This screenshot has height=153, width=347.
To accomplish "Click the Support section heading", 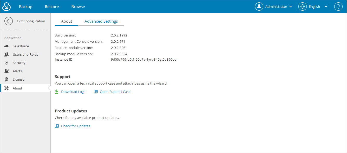I will coord(63,76).
